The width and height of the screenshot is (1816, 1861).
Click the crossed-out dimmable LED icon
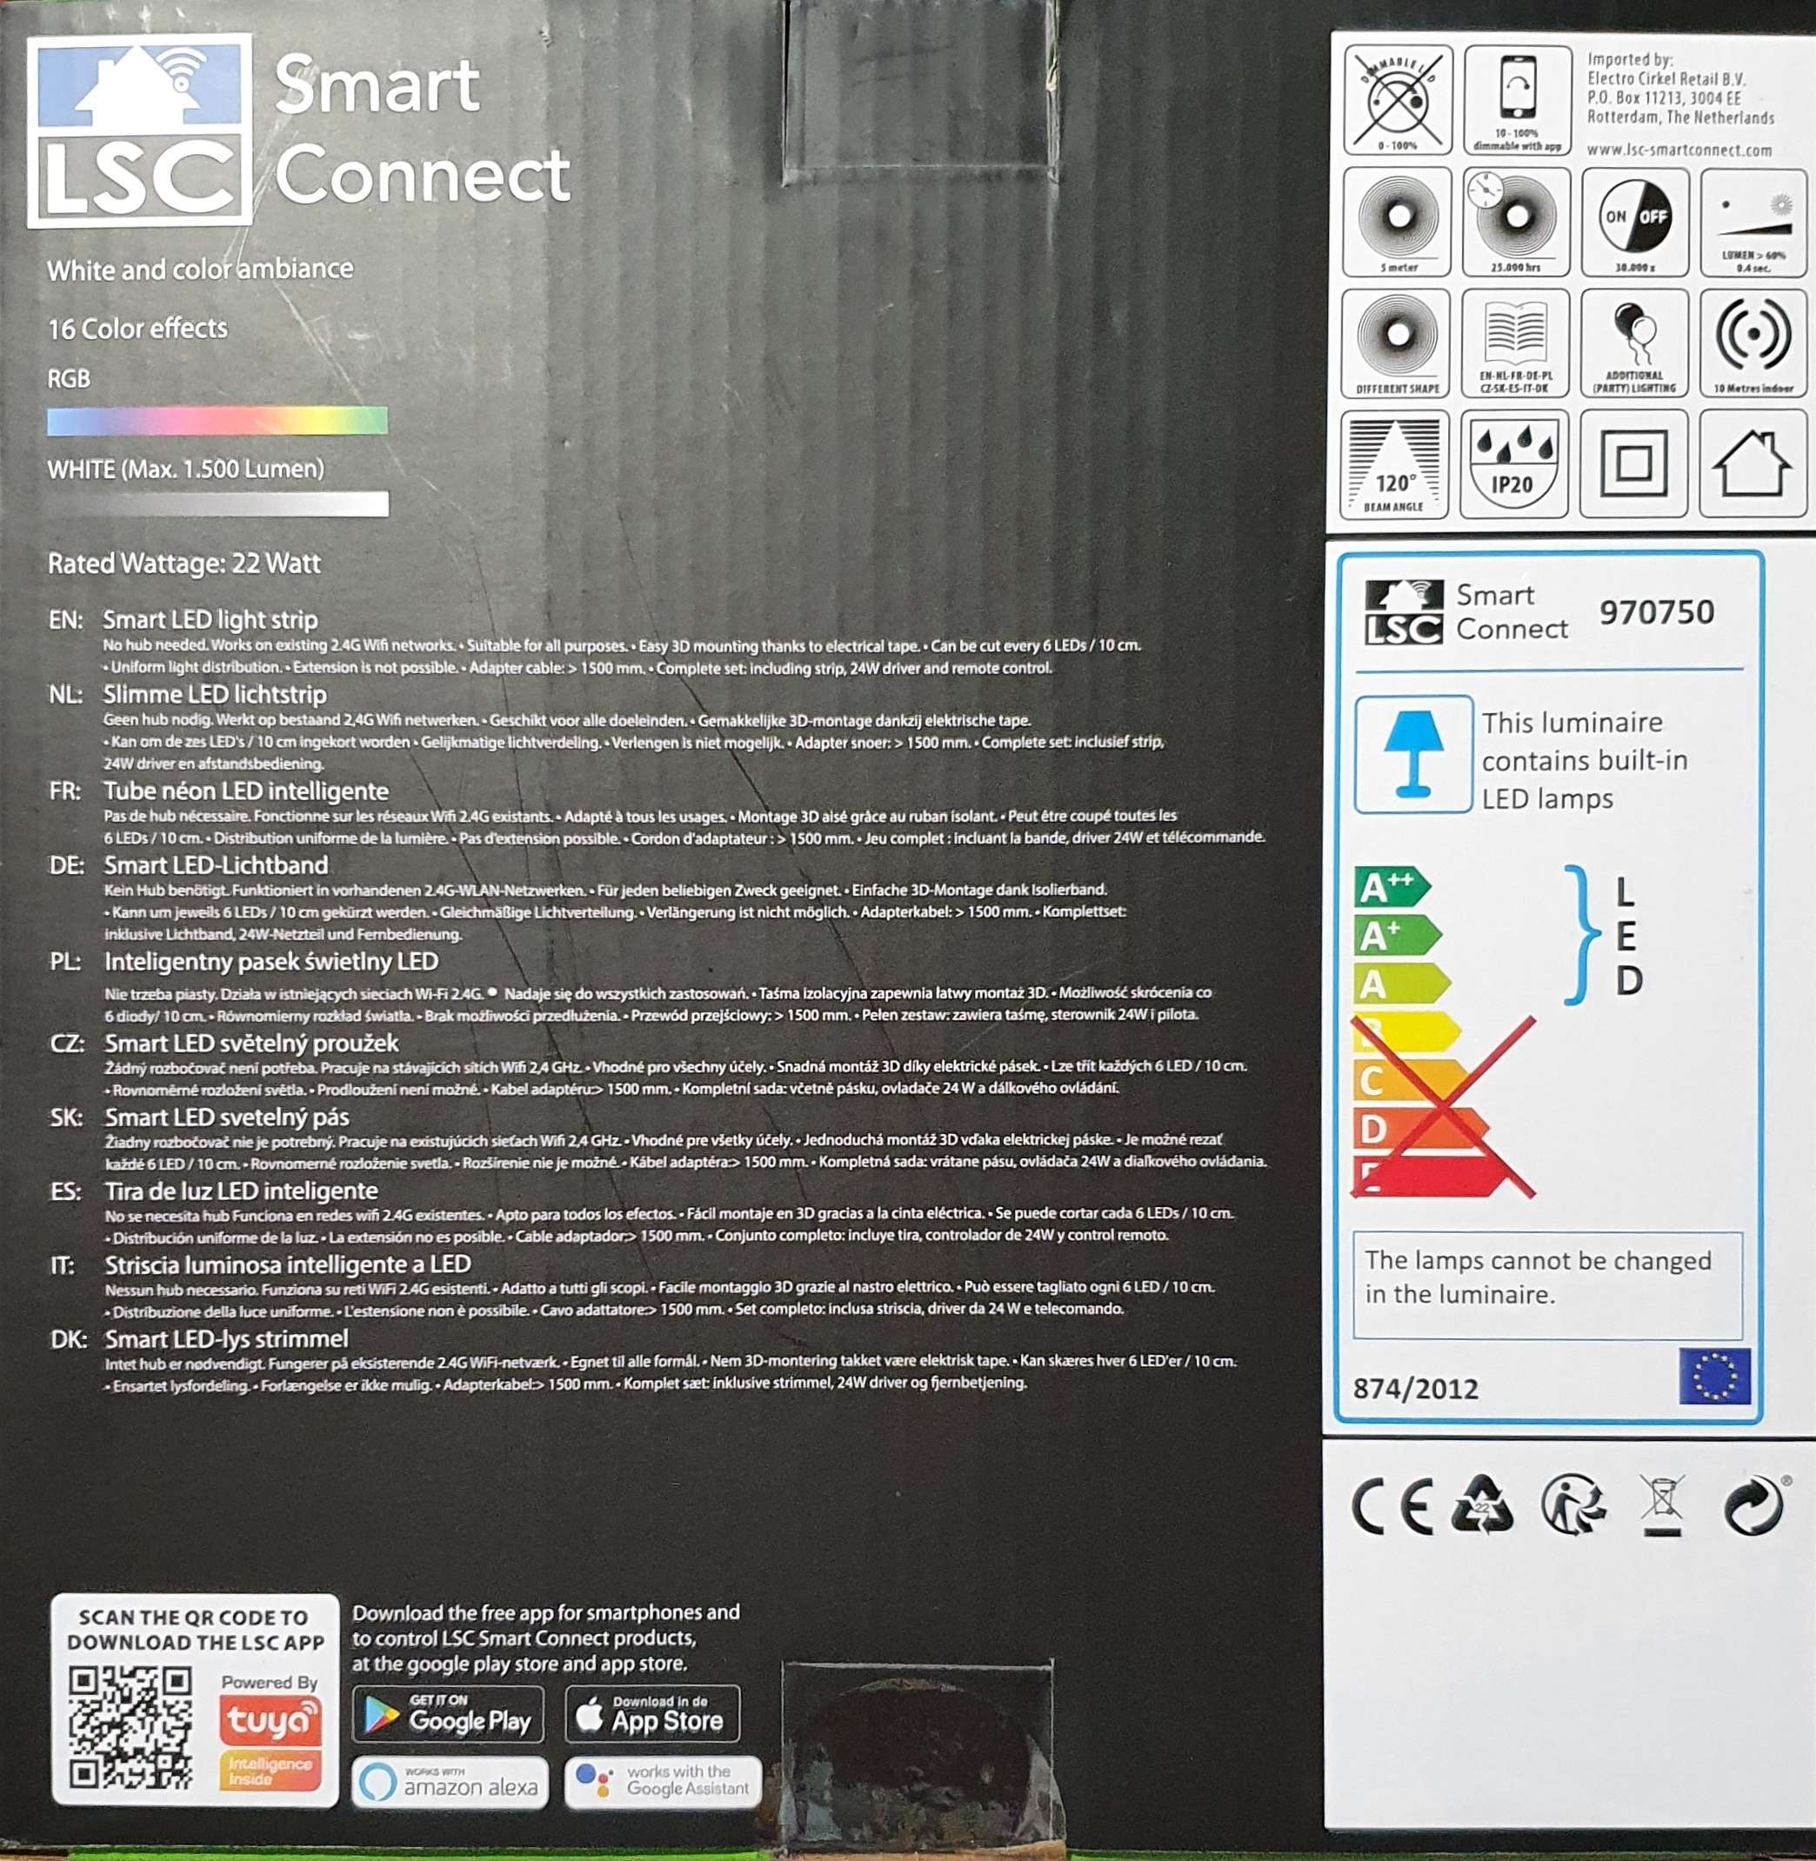1399,100
